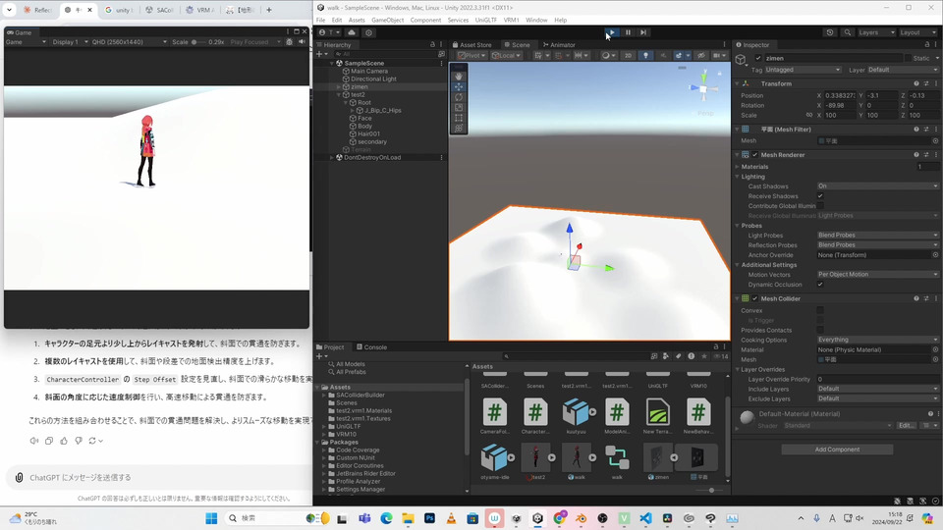Pause the Unity game preview
943x530 pixels.
click(x=628, y=32)
